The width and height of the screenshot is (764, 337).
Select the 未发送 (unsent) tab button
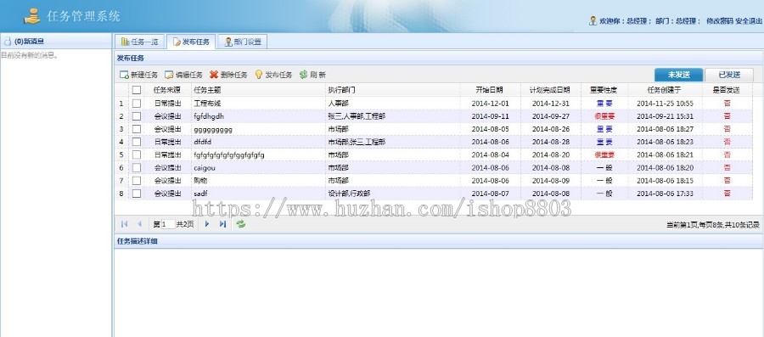coord(679,75)
